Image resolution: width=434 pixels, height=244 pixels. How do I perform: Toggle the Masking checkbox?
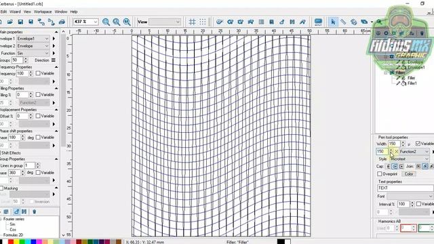click(1, 188)
